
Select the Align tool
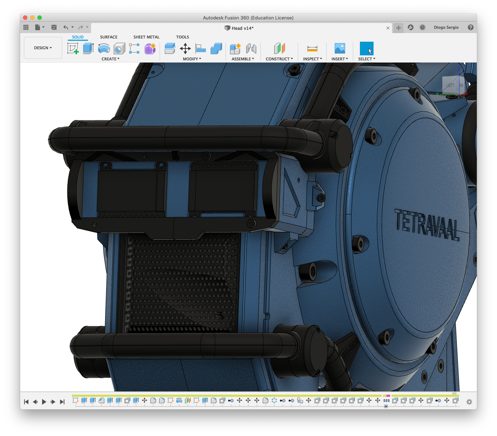point(200,48)
